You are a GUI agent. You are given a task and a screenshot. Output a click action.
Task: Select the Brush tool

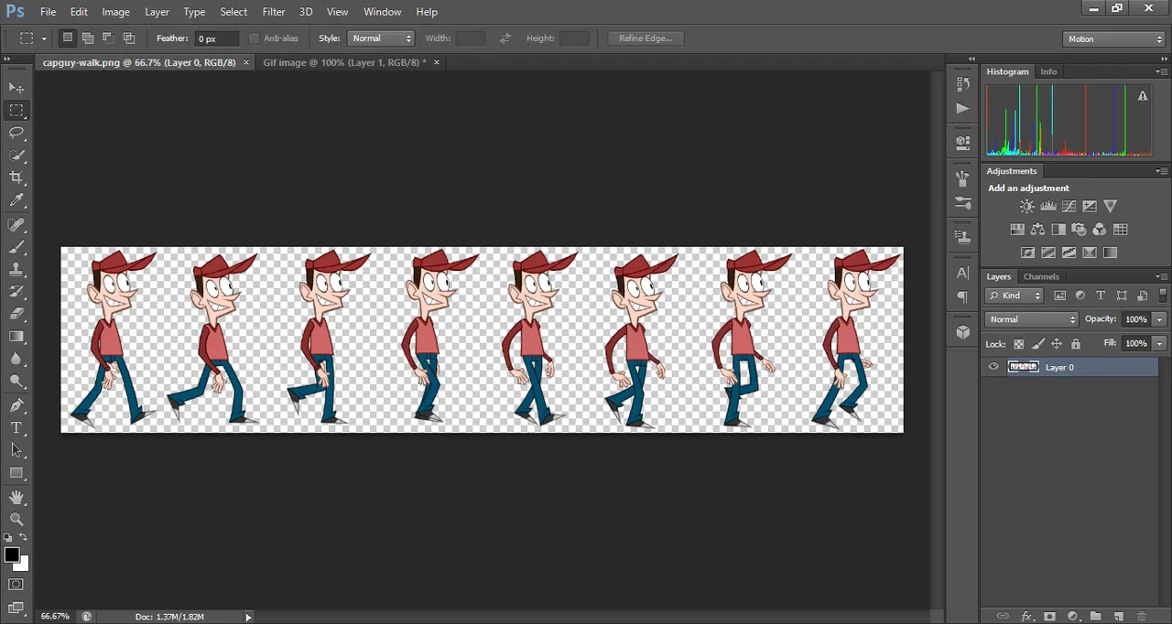[16, 247]
